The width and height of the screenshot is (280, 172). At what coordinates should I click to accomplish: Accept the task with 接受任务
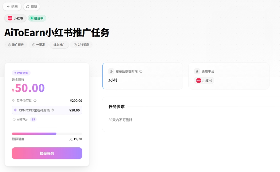click(x=47, y=153)
